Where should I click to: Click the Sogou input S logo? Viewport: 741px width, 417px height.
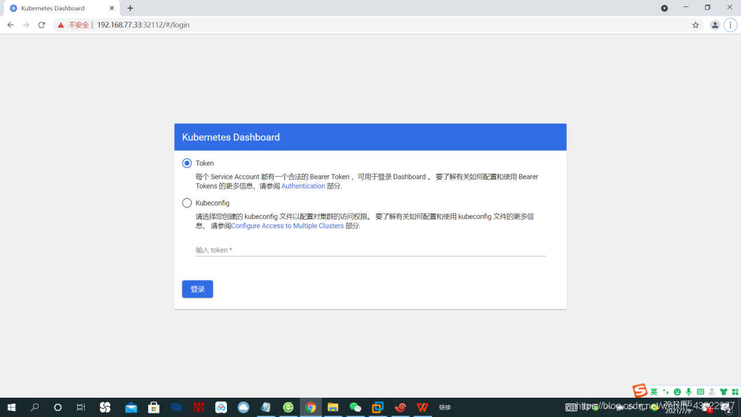640,391
